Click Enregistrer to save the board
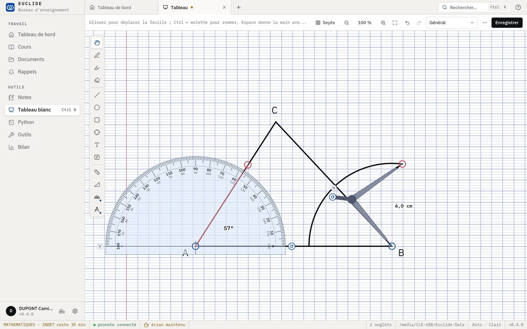The image size is (527, 329). coord(507,23)
